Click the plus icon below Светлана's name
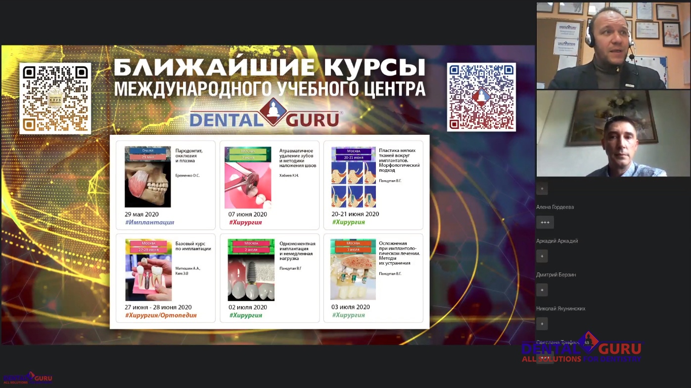 coord(546,356)
